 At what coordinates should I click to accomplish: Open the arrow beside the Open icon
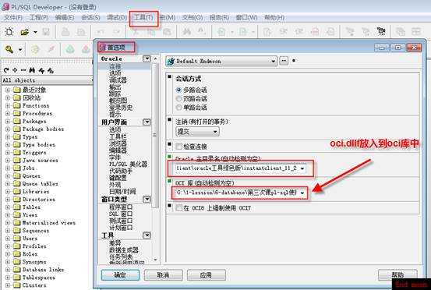[x=35, y=33]
